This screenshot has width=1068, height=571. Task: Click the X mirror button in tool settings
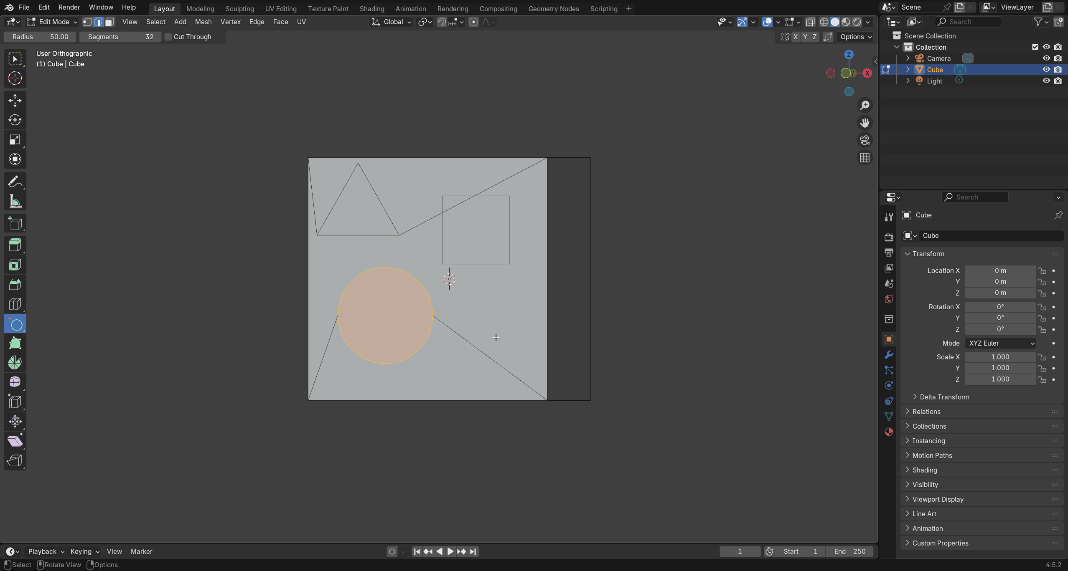[x=795, y=37]
